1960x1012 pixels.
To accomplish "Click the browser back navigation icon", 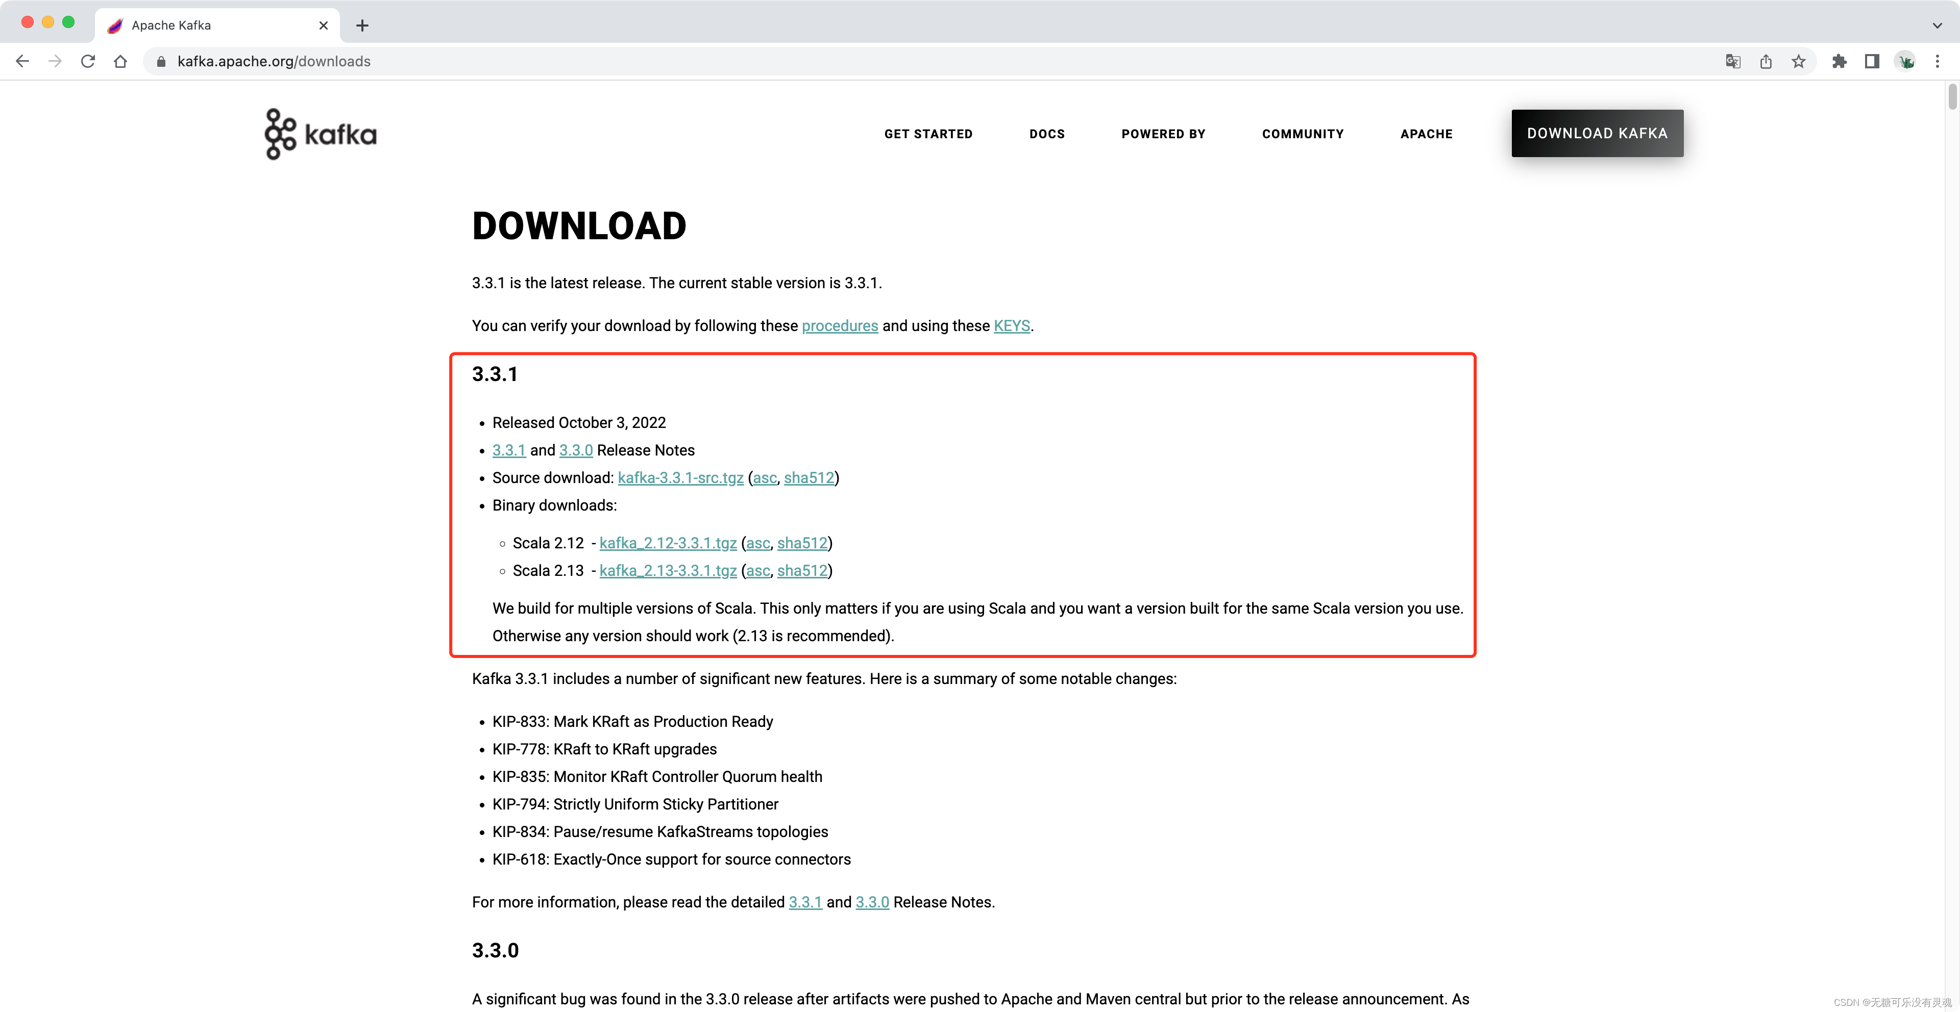I will (24, 61).
